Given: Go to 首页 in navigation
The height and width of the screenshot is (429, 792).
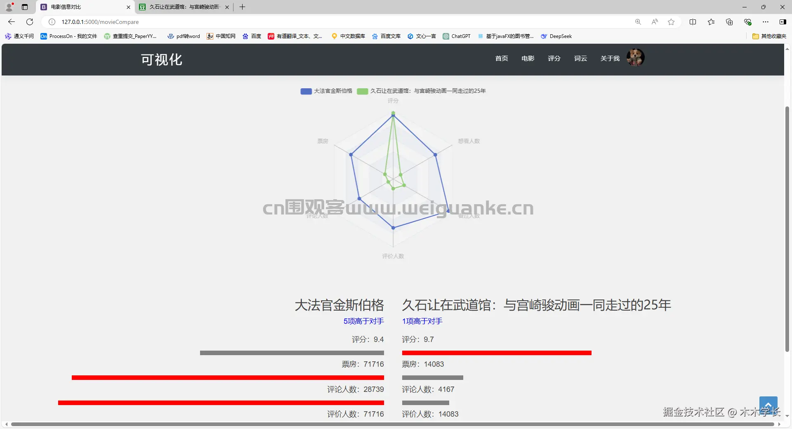Looking at the screenshot, I should tap(502, 59).
